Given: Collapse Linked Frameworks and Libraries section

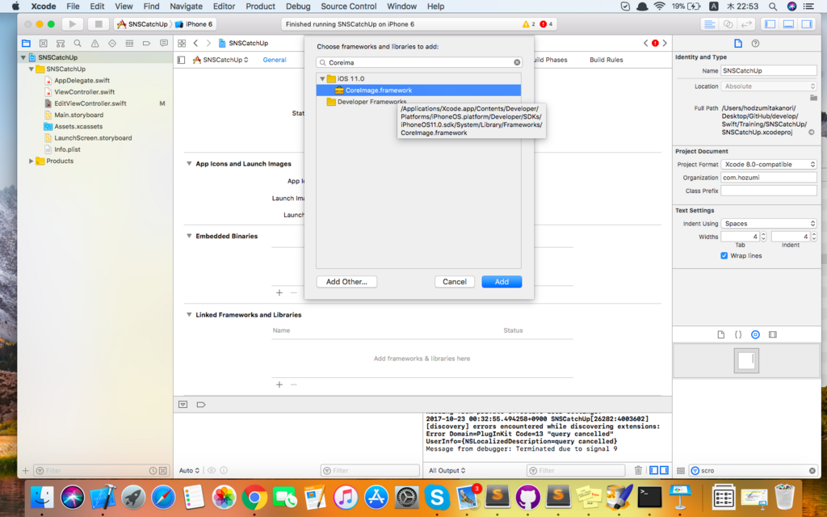Looking at the screenshot, I should point(189,314).
